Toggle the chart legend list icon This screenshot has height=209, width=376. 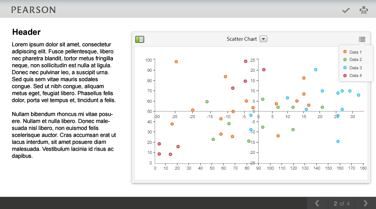pyautogui.click(x=362, y=39)
